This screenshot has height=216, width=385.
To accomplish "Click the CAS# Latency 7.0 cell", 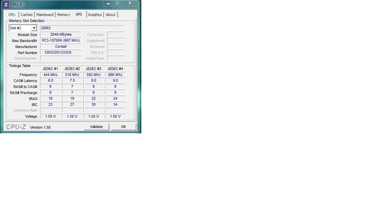I will point(72,81).
